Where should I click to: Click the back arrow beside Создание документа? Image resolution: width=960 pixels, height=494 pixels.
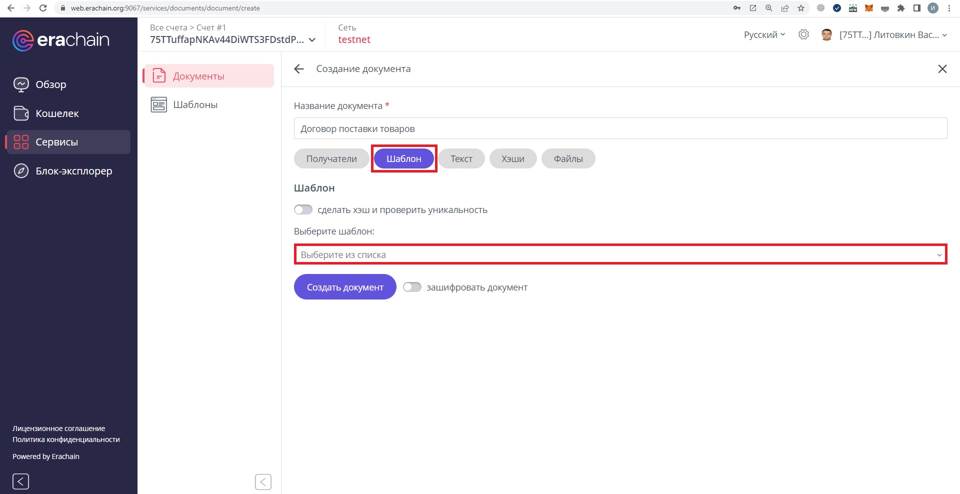tap(299, 69)
